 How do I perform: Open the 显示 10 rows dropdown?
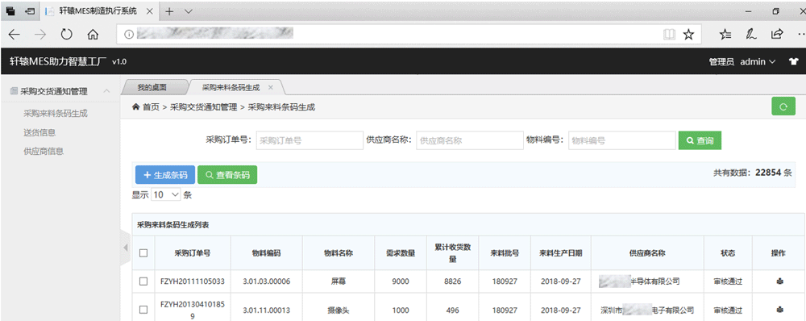pyautogui.click(x=167, y=195)
